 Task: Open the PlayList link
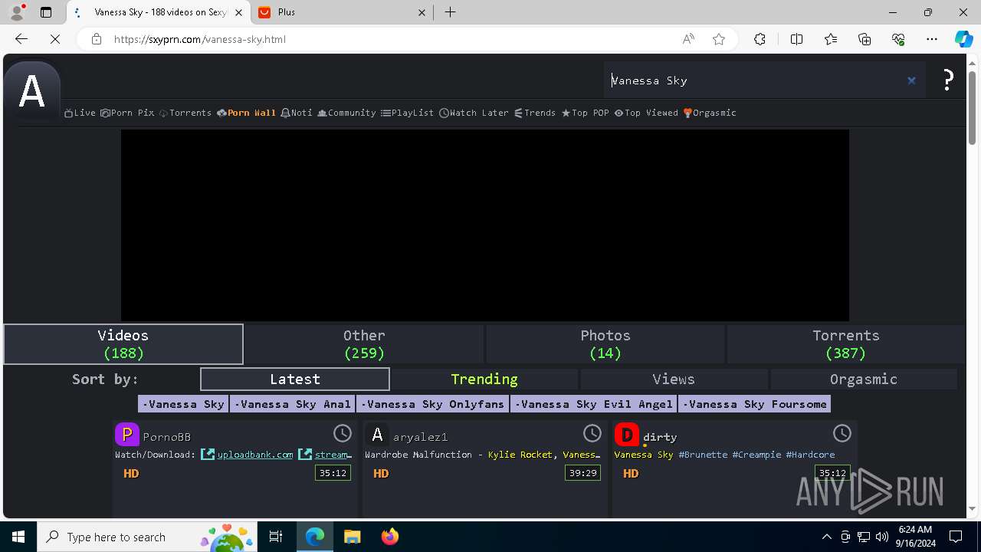407,113
